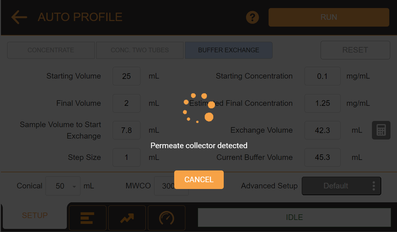Cancel the permeate collector detection dialog
This screenshot has height=232, width=397.
[x=199, y=180]
